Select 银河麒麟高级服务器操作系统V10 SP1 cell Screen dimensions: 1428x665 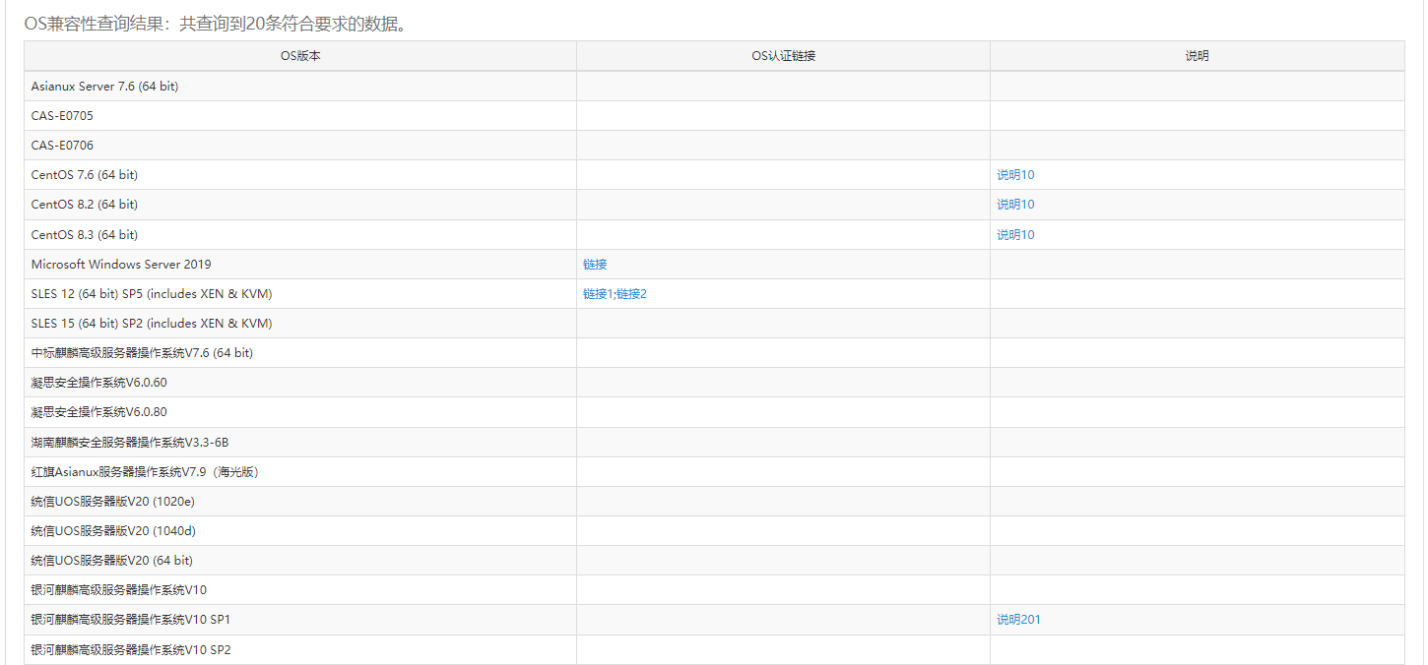click(x=300, y=620)
